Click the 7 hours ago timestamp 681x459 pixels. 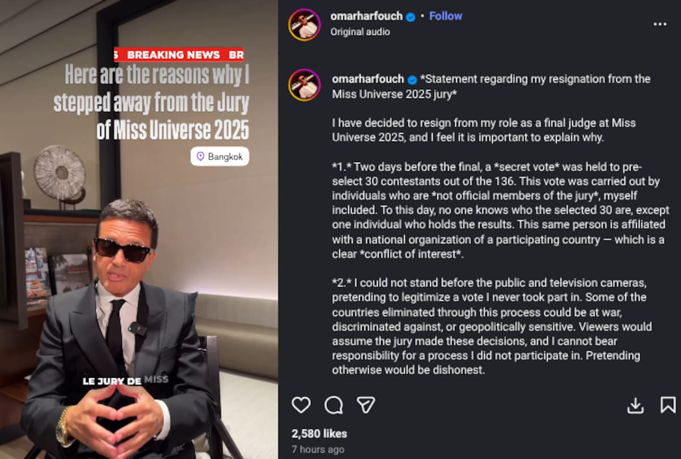[x=318, y=449]
